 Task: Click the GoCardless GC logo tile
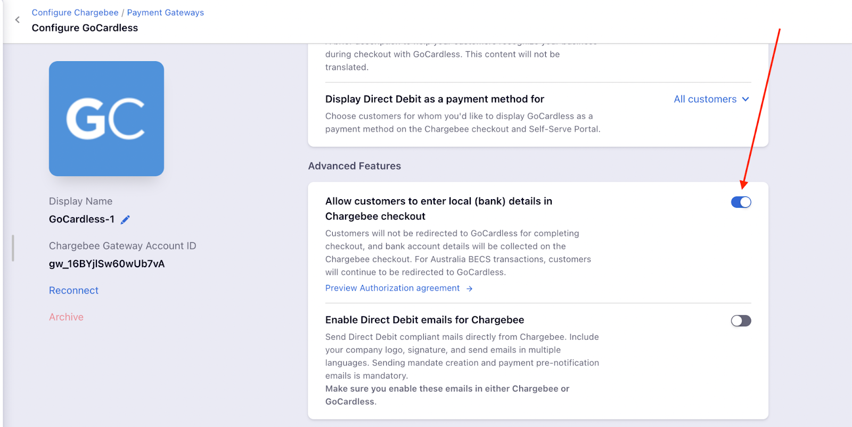106,119
